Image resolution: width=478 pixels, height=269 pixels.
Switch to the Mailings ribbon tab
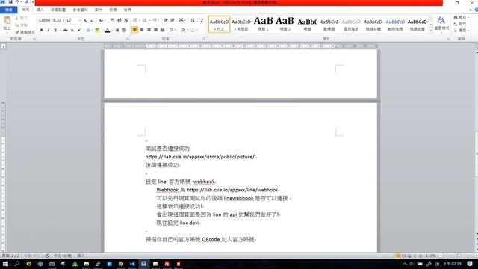pyautogui.click(x=98, y=10)
